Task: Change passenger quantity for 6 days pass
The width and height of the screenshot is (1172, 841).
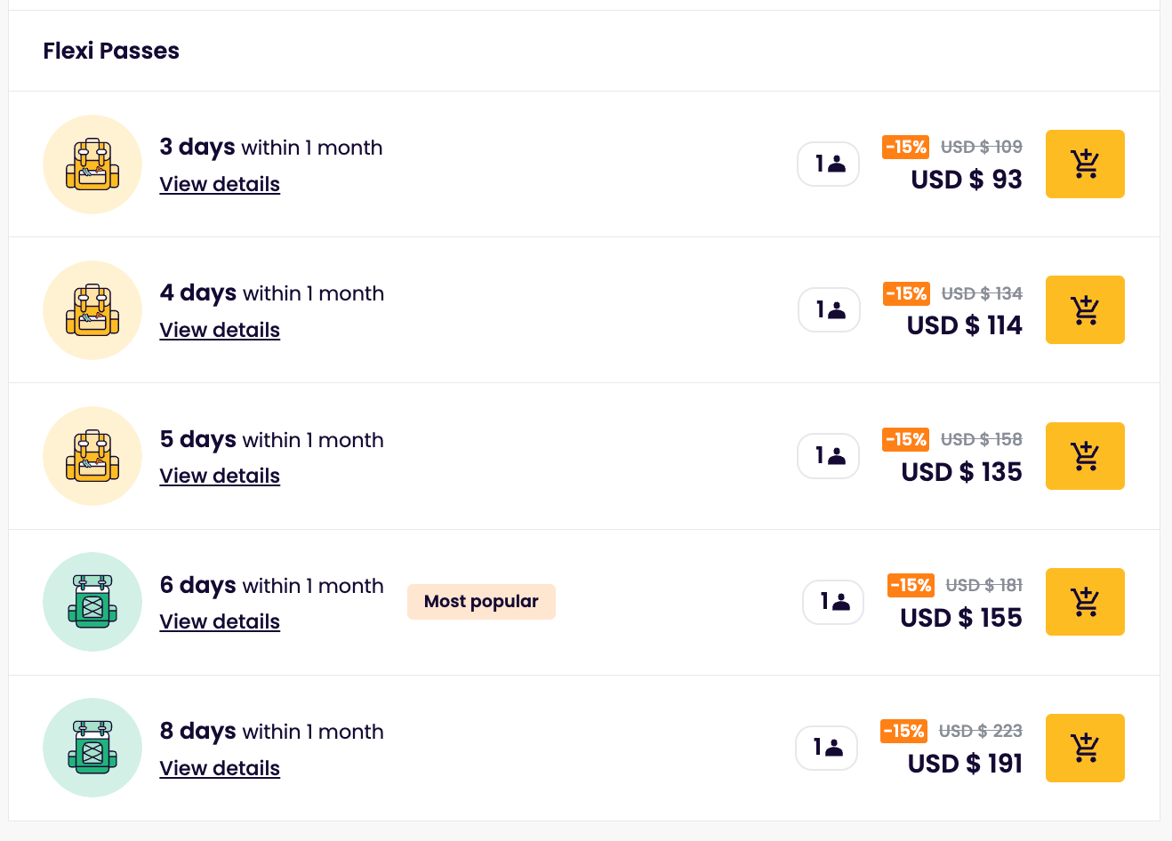Action: tap(833, 602)
